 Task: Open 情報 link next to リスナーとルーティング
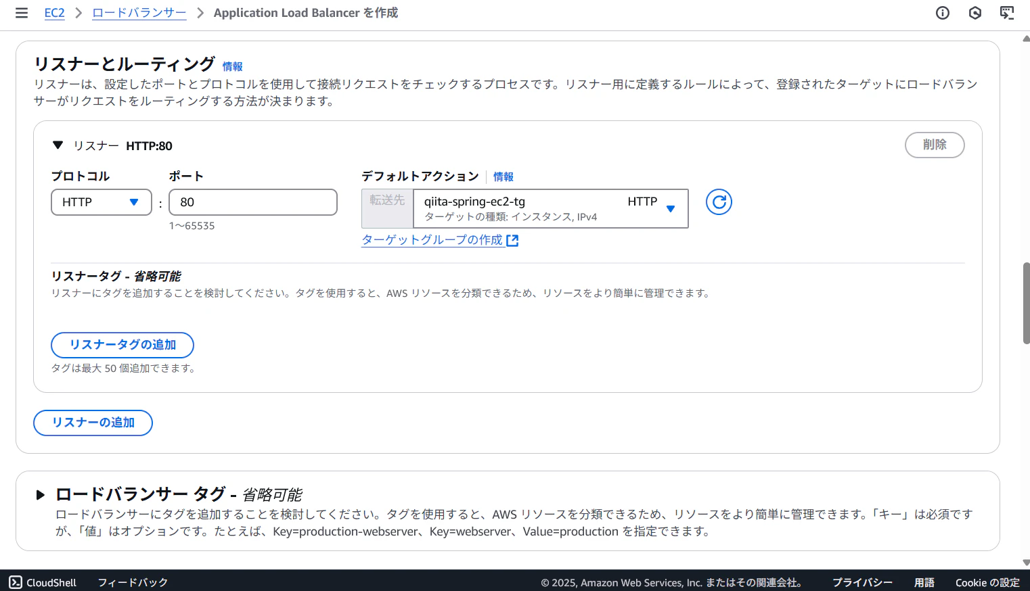click(232, 66)
